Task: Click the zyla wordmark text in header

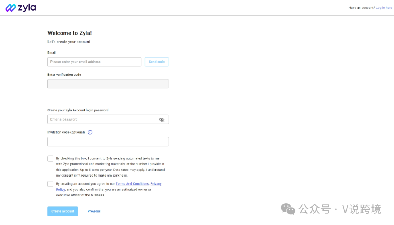Action: [27, 8]
